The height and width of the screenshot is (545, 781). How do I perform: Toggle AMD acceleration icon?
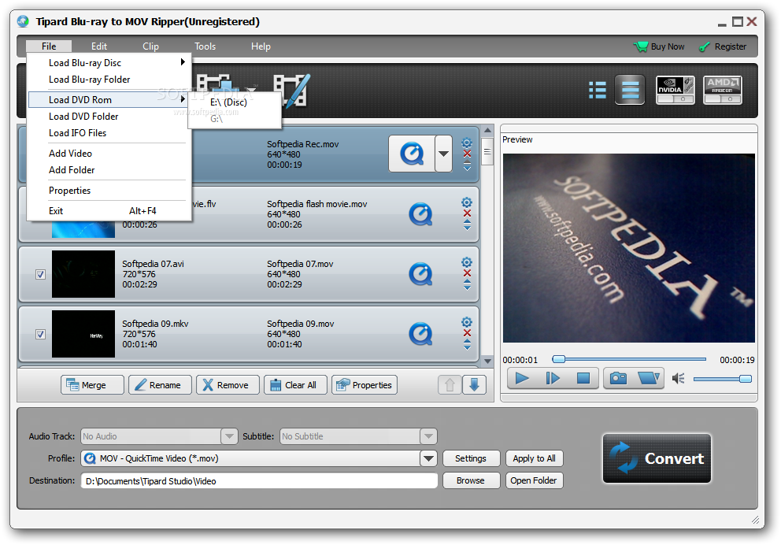722,90
